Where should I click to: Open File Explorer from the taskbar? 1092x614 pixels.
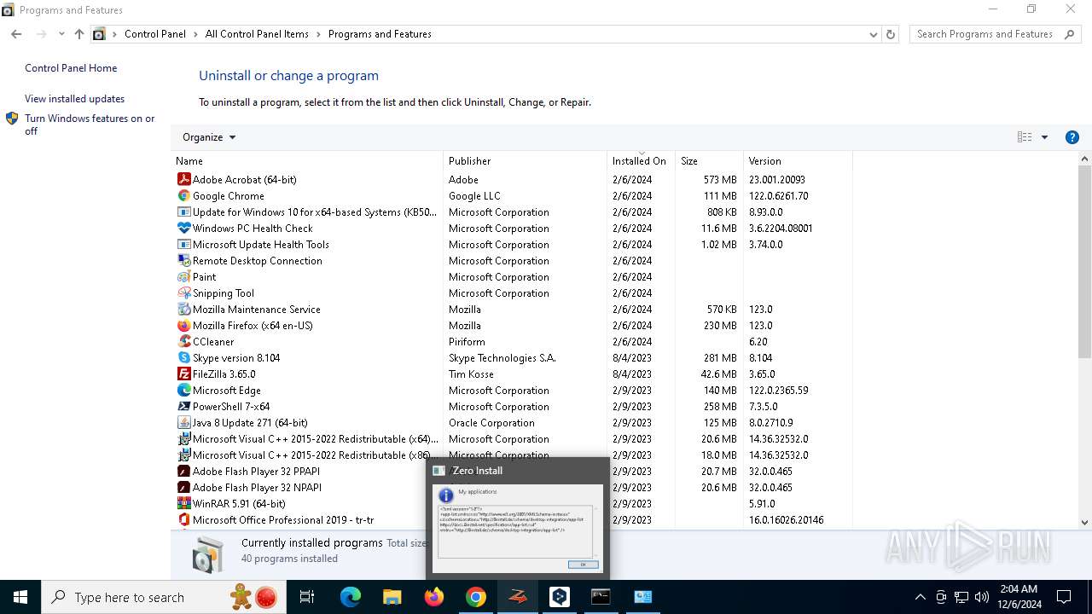pyautogui.click(x=392, y=597)
